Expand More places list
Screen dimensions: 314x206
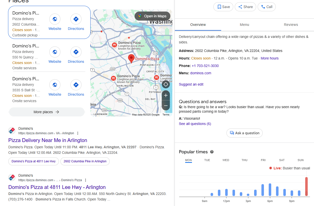pyautogui.click(x=47, y=112)
